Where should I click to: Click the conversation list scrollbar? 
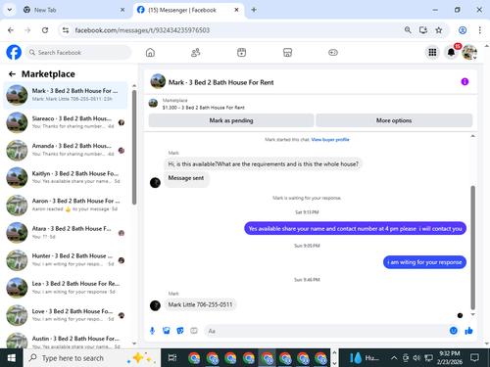[x=134, y=148]
